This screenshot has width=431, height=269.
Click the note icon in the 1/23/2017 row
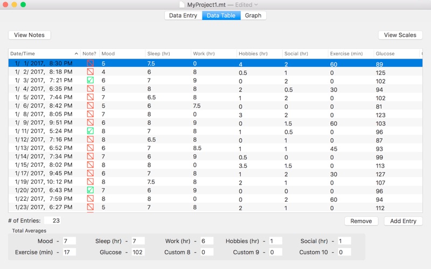click(x=90, y=207)
